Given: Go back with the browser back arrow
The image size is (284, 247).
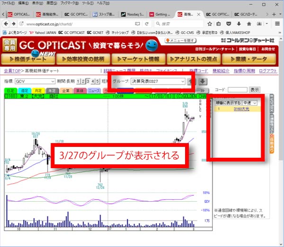Looking at the screenshot, I should pyautogui.click(x=6, y=24).
